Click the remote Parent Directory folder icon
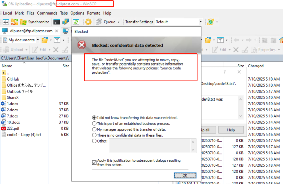The image size is (283, 184). click(265, 40)
